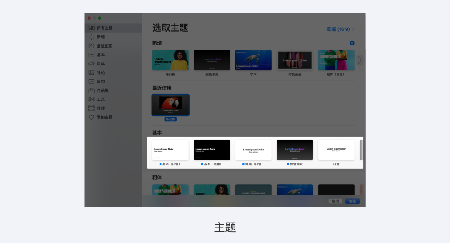Screen dimensions: 450x243
Task: Click the 最近使用 clock icon
Action: click(x=91, y=46)
